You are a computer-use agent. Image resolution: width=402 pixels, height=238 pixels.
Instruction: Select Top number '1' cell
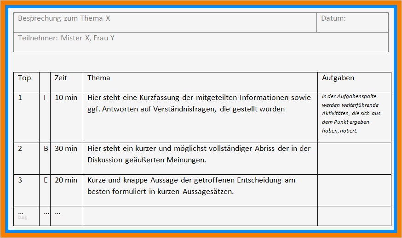[x=26, y=117]
